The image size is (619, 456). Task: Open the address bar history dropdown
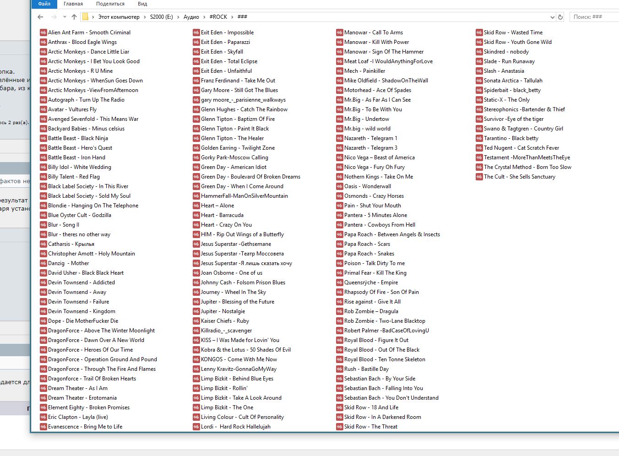(552, 17)
